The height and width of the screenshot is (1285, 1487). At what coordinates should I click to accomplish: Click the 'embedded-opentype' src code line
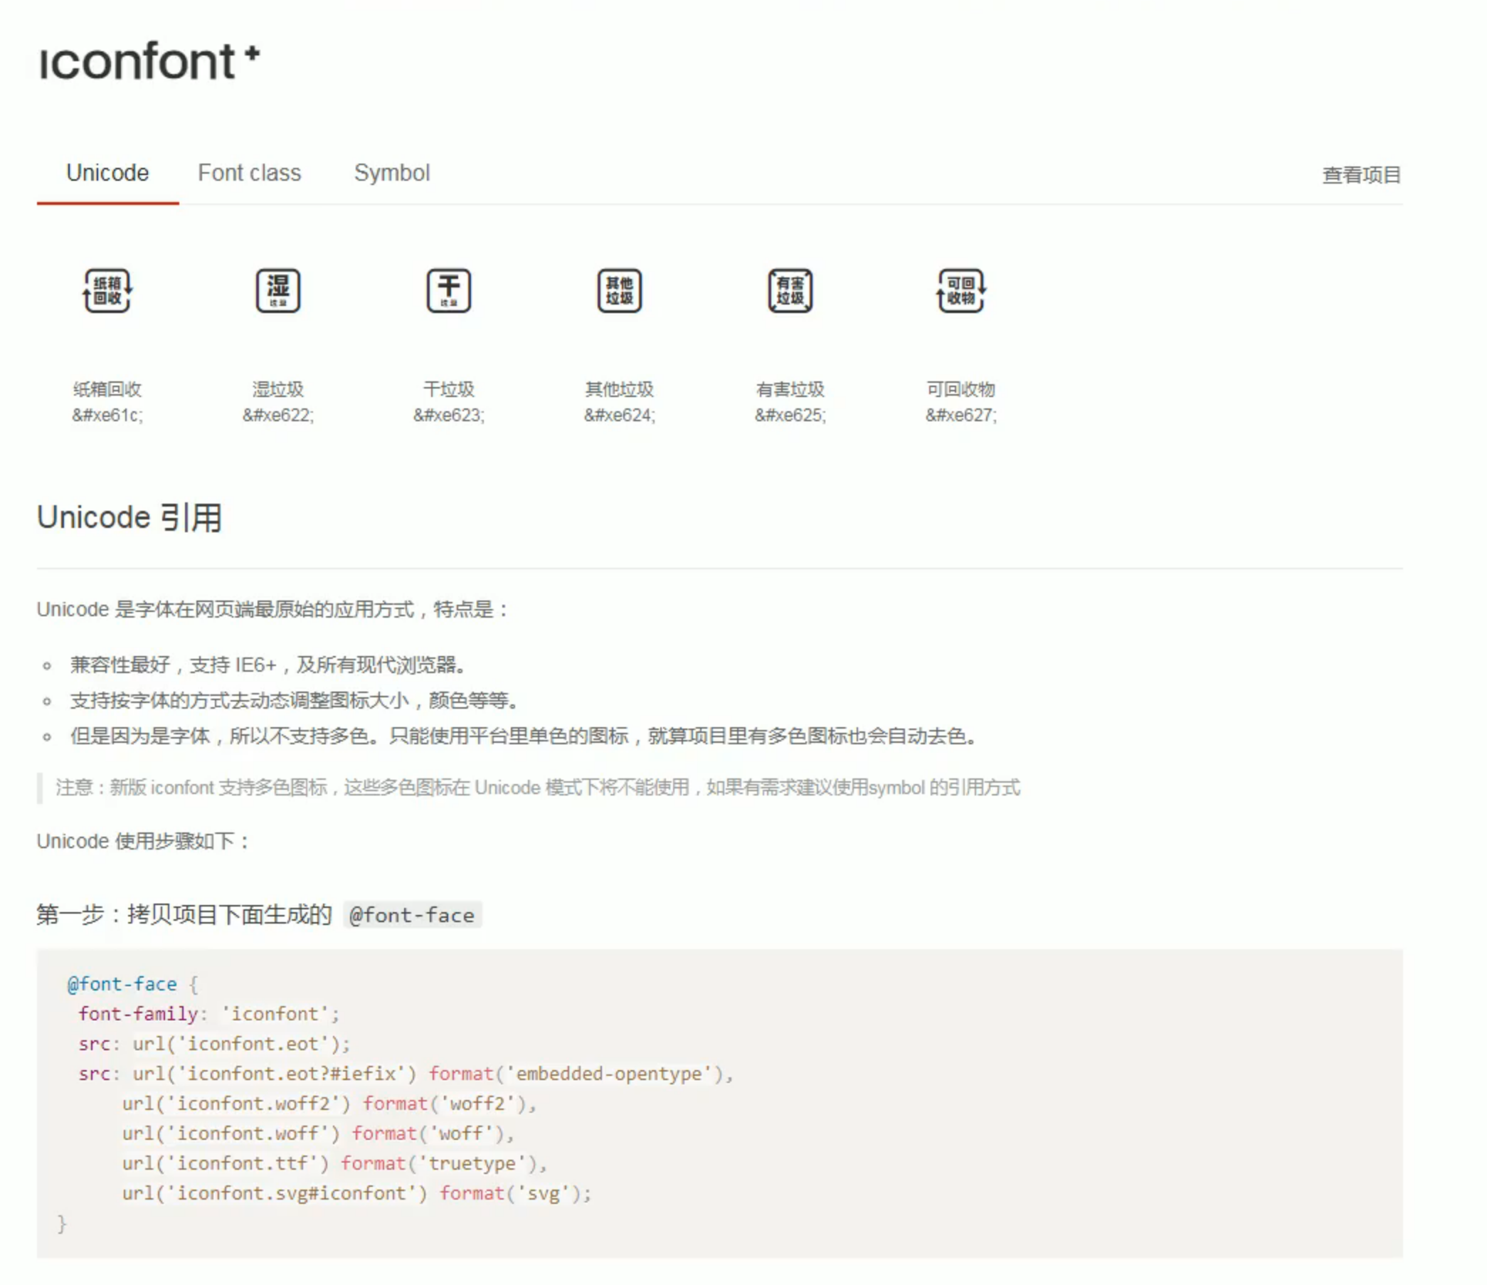click(406, 1073)
